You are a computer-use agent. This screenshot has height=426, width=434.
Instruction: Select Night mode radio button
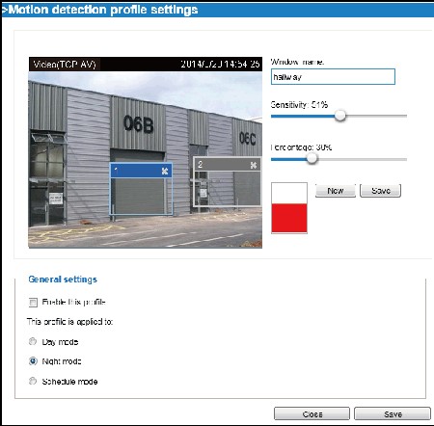click(33, 361)
